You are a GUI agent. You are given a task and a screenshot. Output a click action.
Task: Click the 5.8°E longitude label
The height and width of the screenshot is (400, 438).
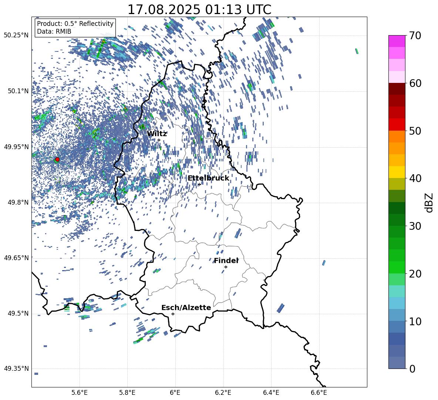127,393
